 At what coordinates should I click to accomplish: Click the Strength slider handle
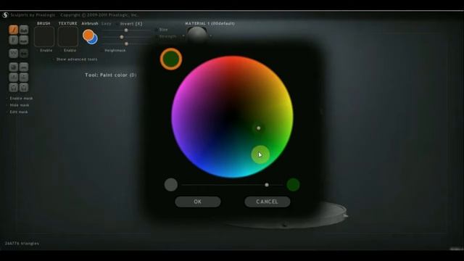pyautogui.click(x=122, y=37)
